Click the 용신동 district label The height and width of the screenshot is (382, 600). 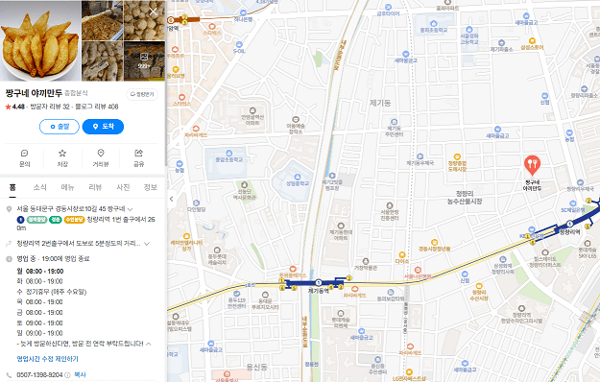click(x=256, y=367)
